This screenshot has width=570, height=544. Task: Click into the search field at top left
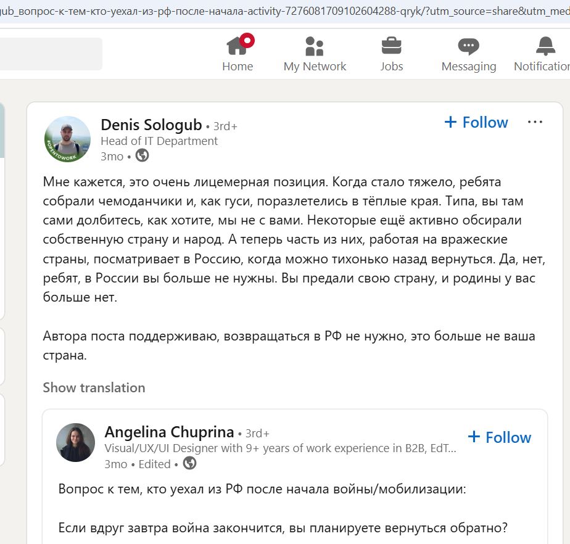51,54
